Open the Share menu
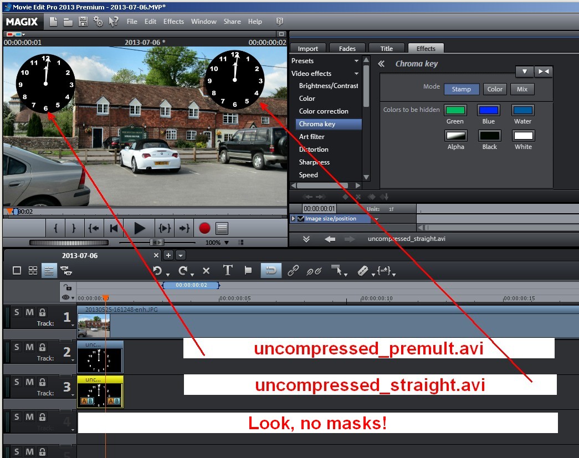579x458 pixels. (232, 22)
